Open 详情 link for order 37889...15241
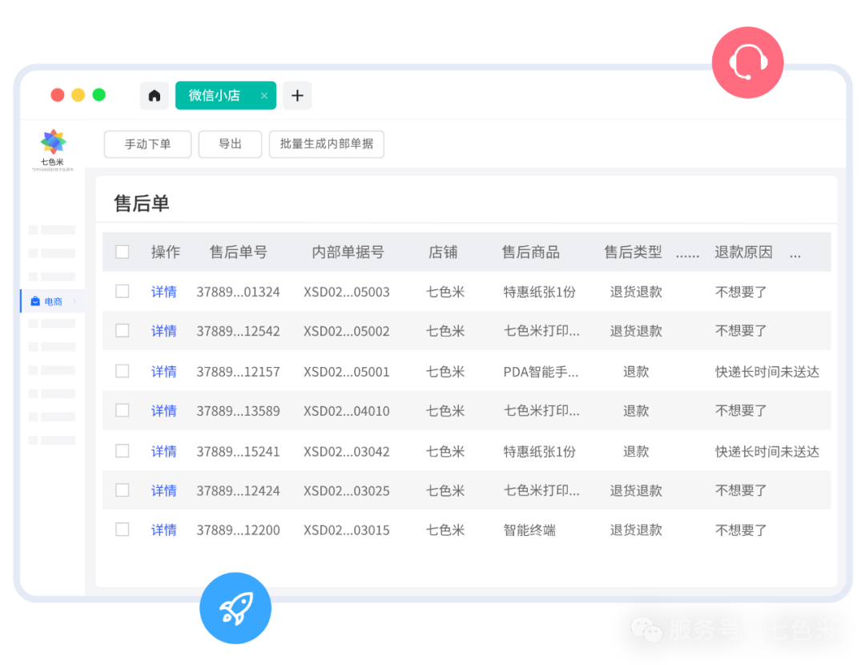865x665 pixels. pos(163,451)
